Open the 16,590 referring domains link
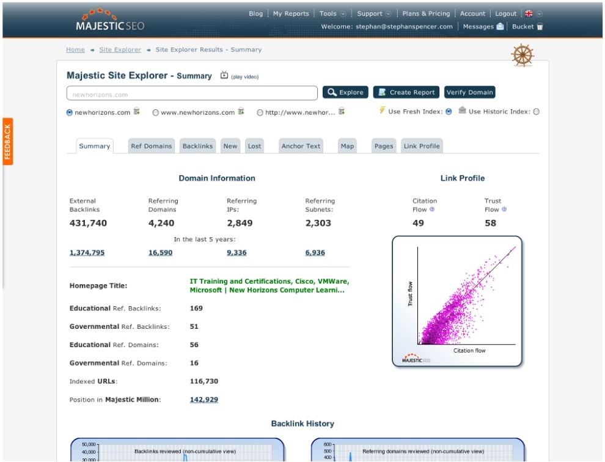The width and height of the screenshot is (605, 462). 161,252
